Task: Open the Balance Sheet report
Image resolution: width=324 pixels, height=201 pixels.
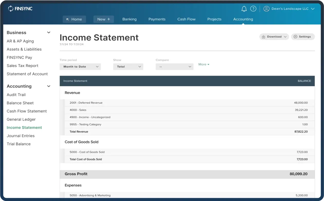Action: pyautogui.click(x=20, y=103)
